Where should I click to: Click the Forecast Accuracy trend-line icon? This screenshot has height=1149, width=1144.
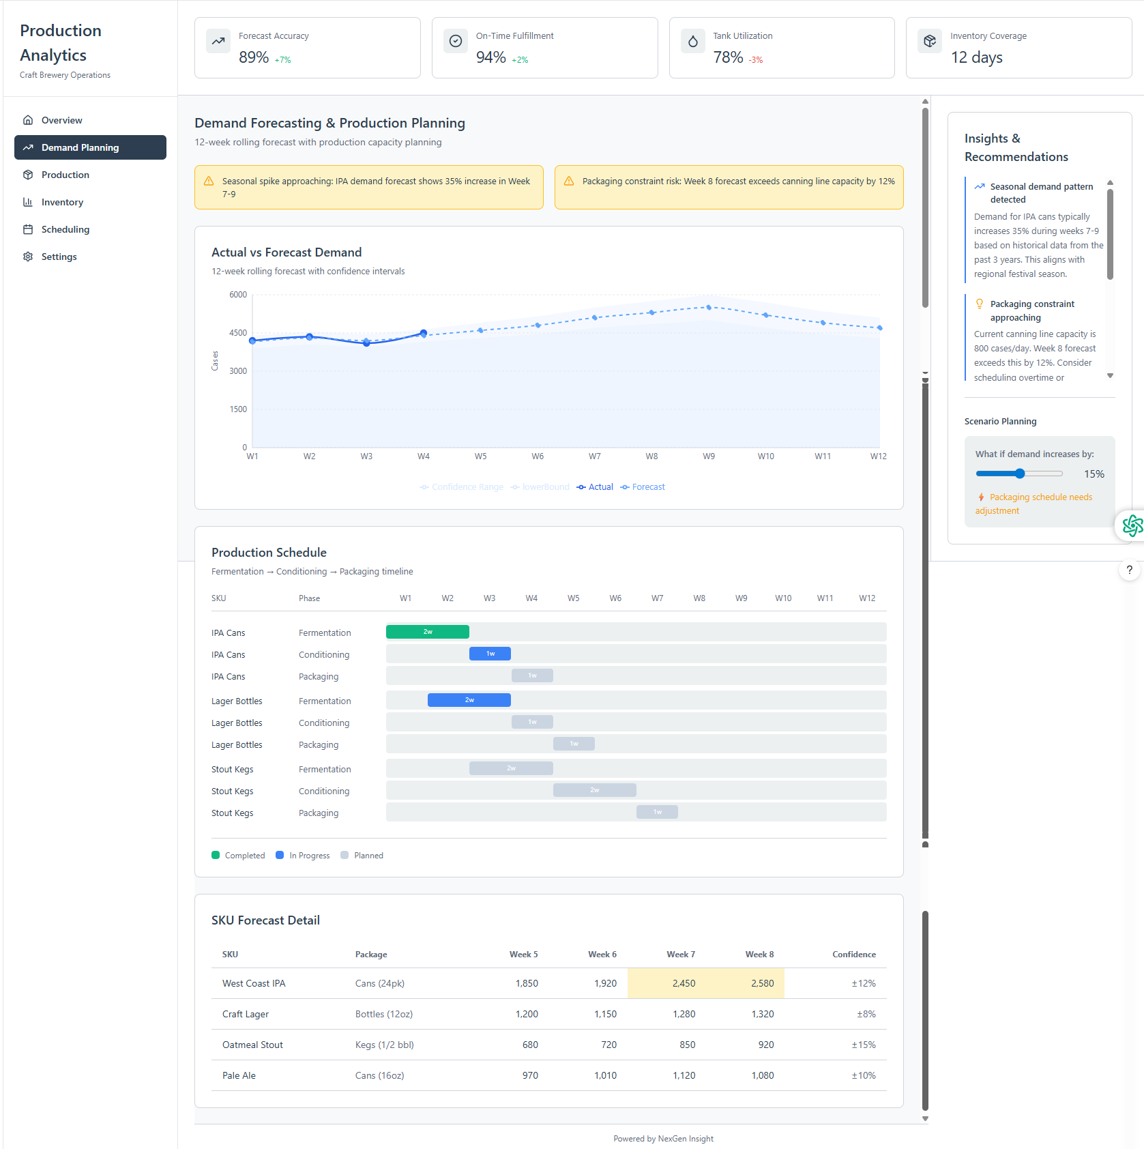coord(218,41)
